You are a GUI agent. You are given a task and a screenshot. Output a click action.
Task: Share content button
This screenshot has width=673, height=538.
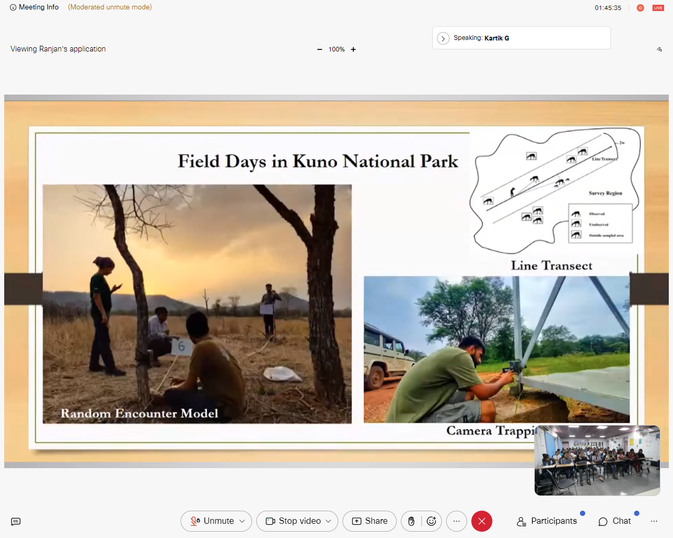pyautogui.click(x=370, y=521)
